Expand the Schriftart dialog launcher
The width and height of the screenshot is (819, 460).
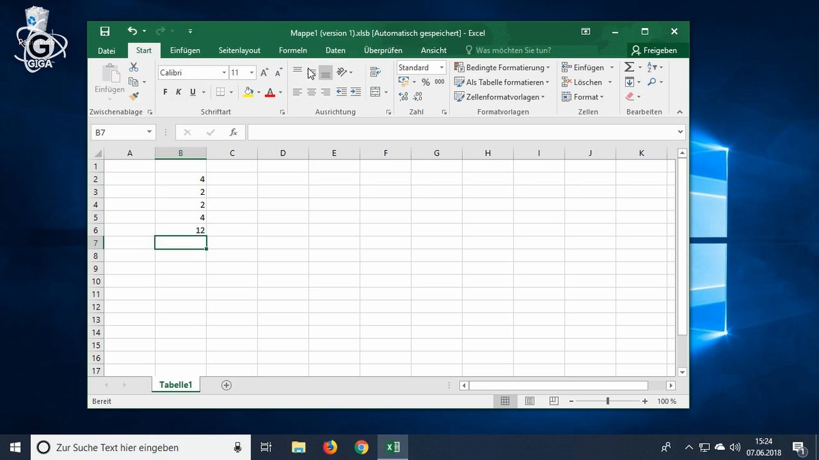click(x=283, y=111)
